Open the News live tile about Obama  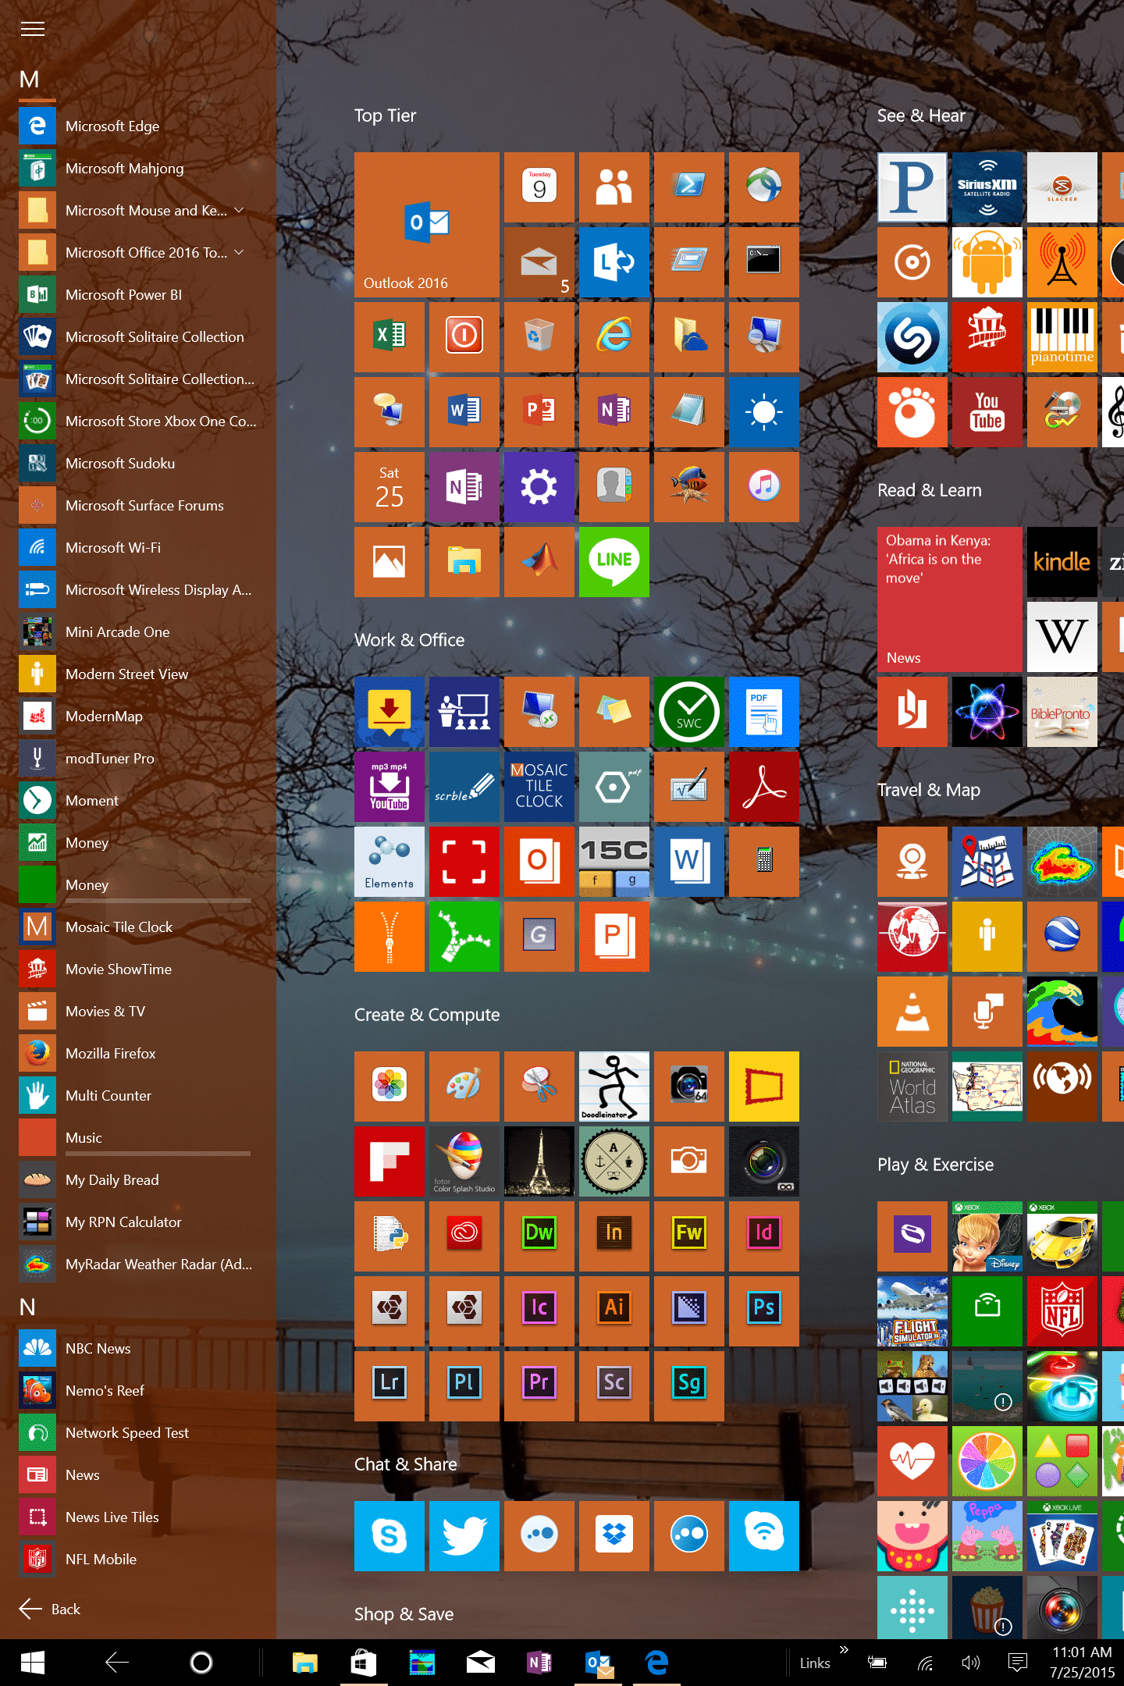coord(950,599)
